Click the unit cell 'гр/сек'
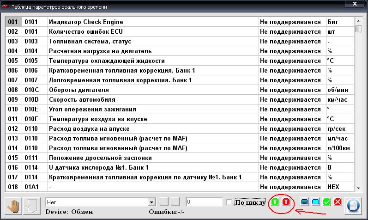This screenshot has height=220, width=368. click(x=340, y=128)
